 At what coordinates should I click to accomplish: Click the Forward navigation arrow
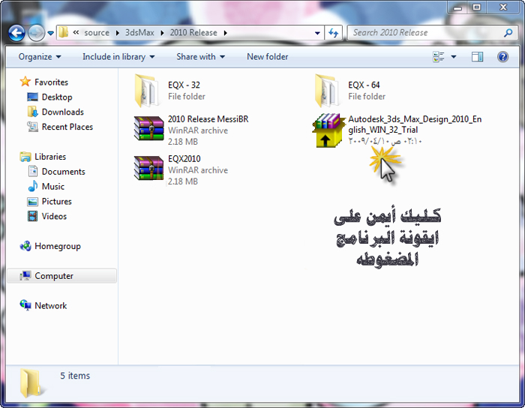36,33
